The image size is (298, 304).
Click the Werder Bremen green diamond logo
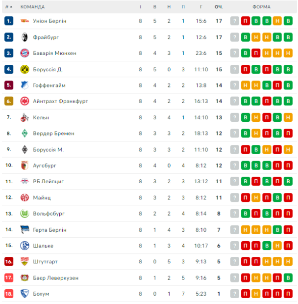(25, 133)
